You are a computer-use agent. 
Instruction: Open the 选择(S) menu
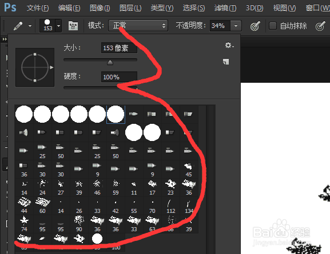(194, 8)
